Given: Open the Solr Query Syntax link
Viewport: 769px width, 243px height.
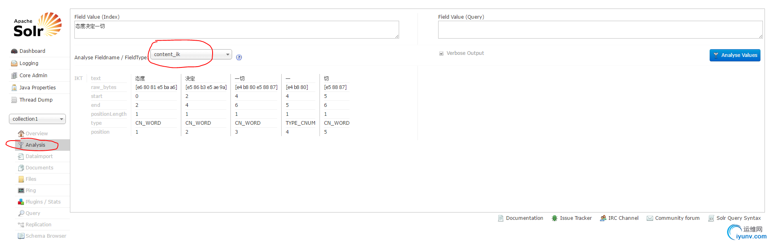Looking at the screenshot, I should (738, 218).
